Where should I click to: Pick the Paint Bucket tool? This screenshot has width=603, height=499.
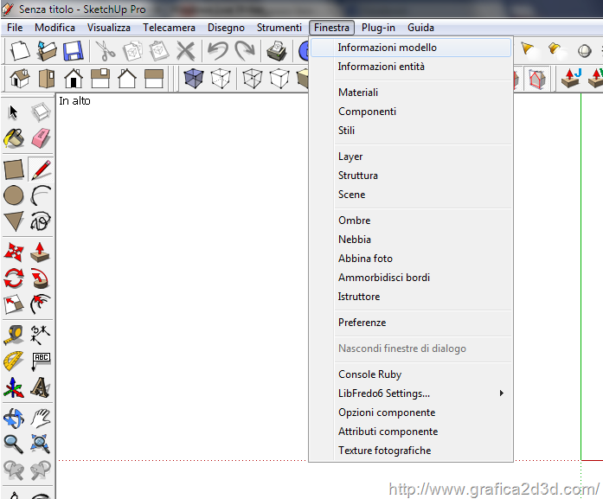click(x=14, y=138)
